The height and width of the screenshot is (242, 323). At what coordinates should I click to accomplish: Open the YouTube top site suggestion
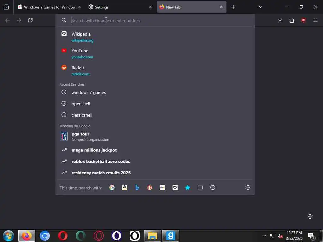155,54
